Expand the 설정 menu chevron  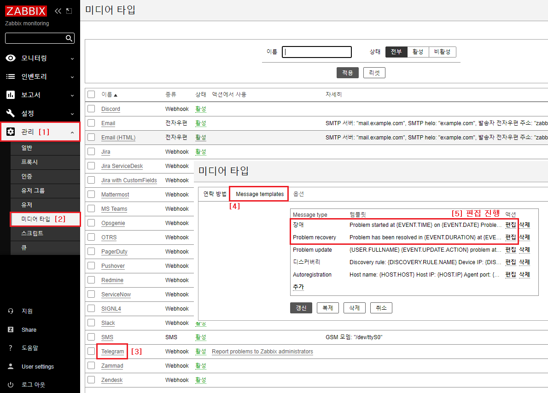(72, 114)
